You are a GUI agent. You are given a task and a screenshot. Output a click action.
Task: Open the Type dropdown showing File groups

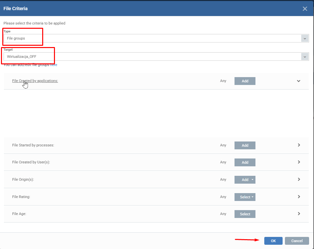(152, 38)
